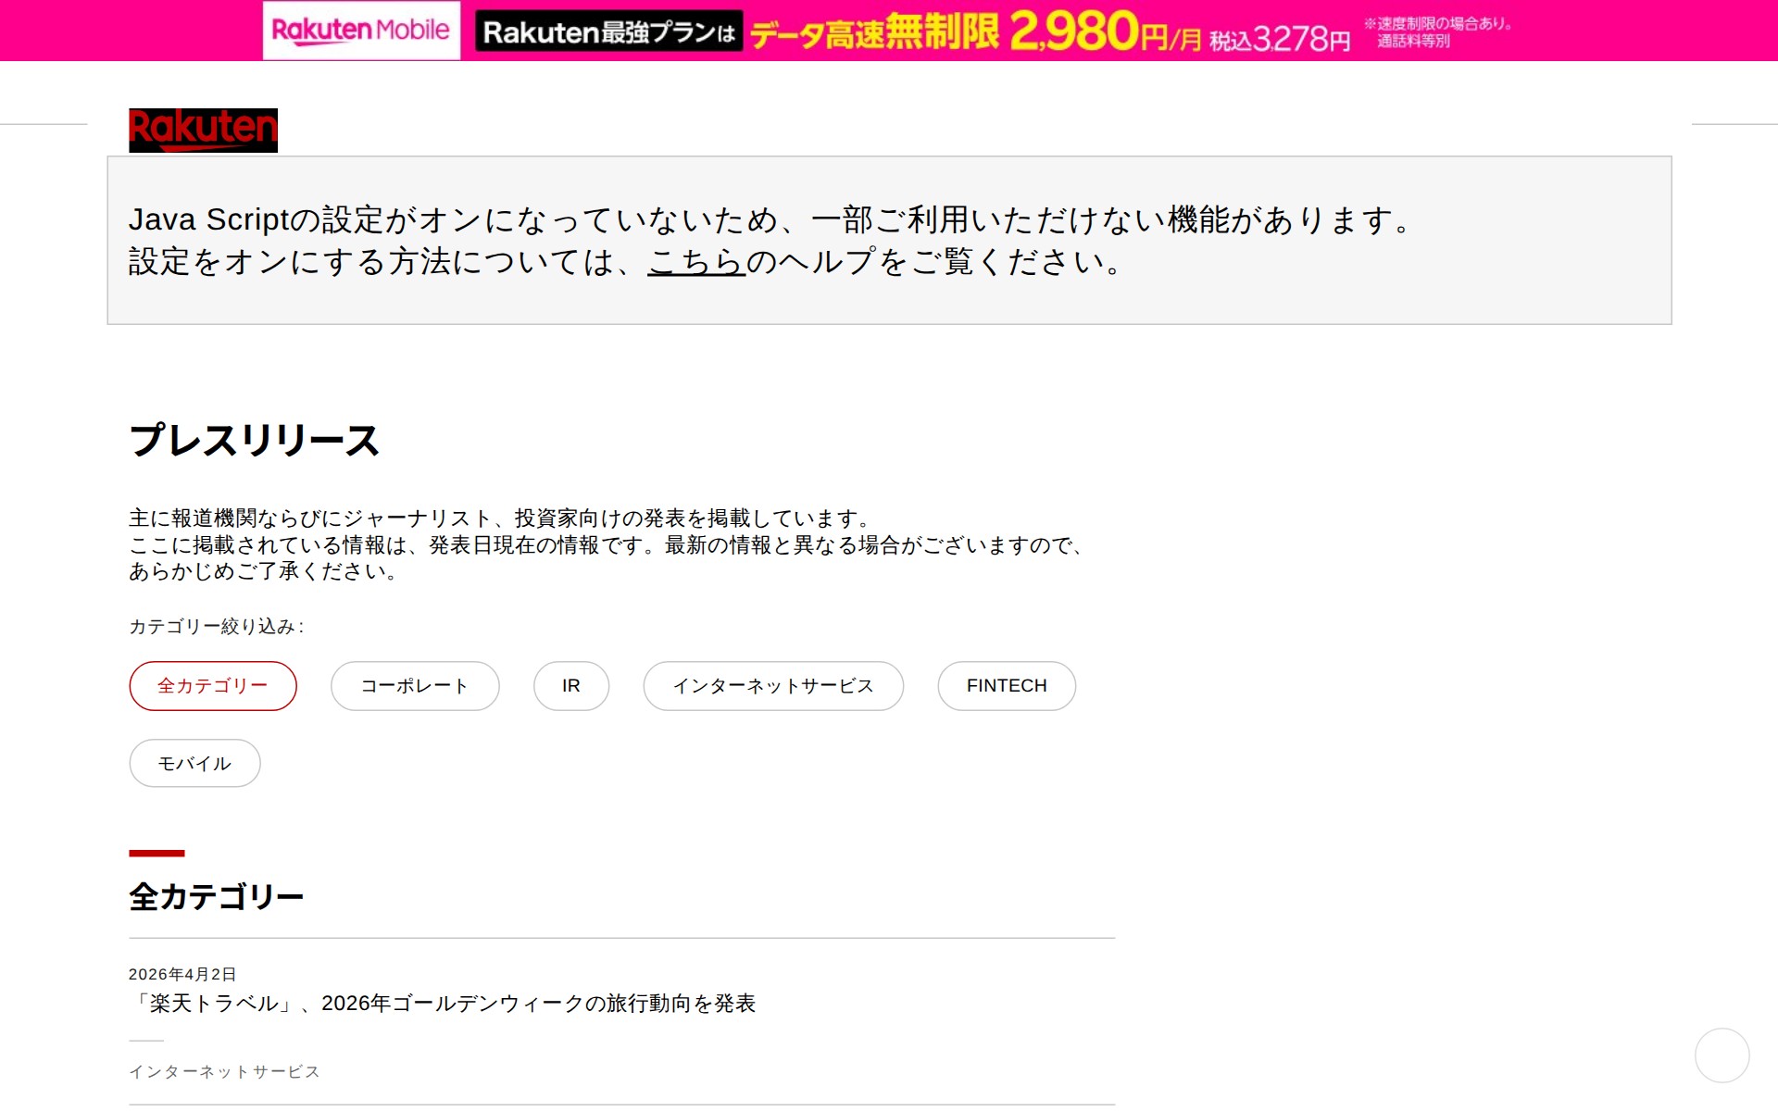Image resolution: width=1778 pixels, height=1111 pixels.
Task: Click the back-to-top circle button
Action: pos(1724,1054)
